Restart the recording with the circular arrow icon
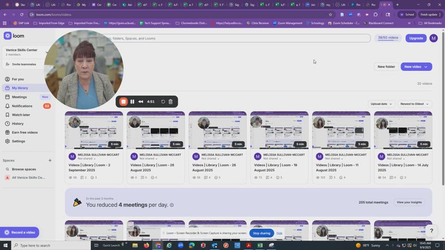This screenshot has width=445, height=250. 163,102
